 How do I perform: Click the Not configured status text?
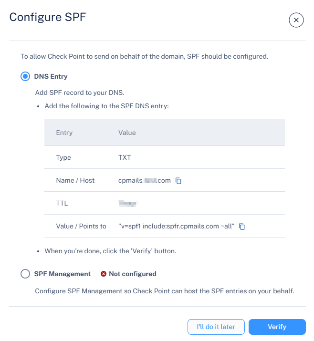[133, 274]
